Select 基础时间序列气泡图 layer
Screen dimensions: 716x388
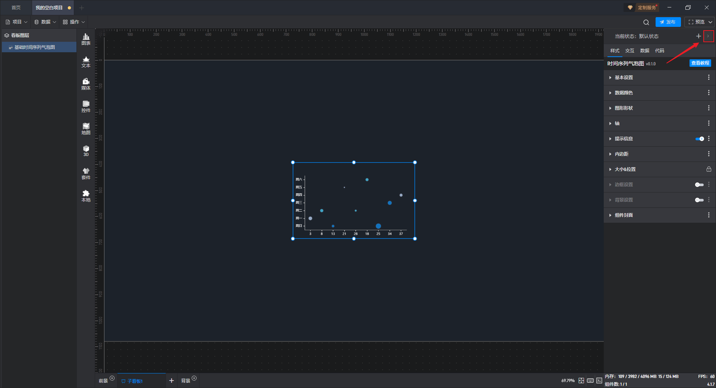[x=39, y=47]
